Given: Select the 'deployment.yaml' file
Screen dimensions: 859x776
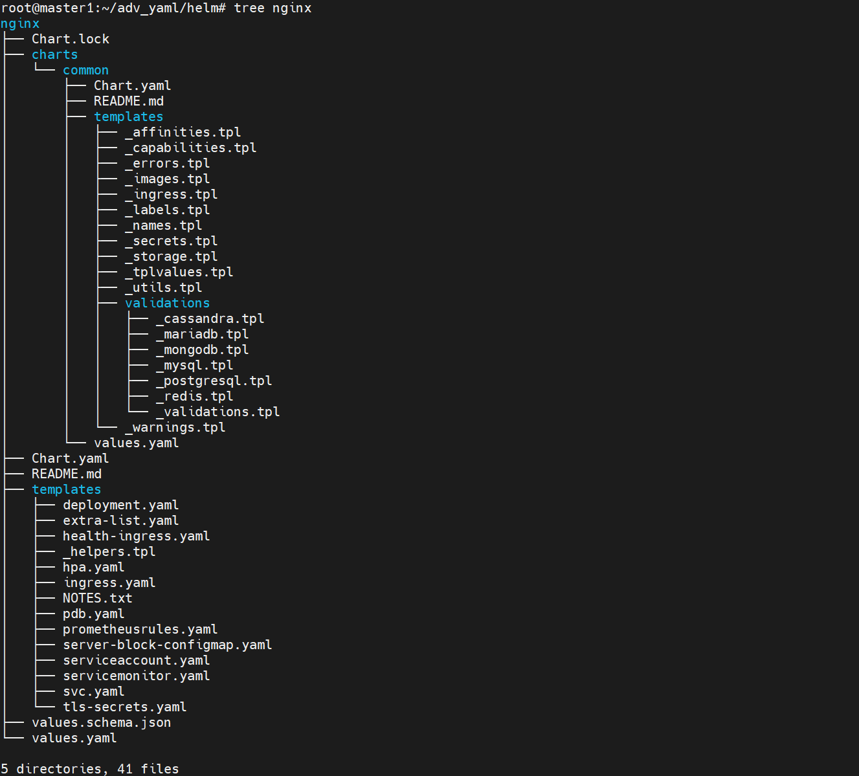Looking at the screenshot, I should click(120, 505).
